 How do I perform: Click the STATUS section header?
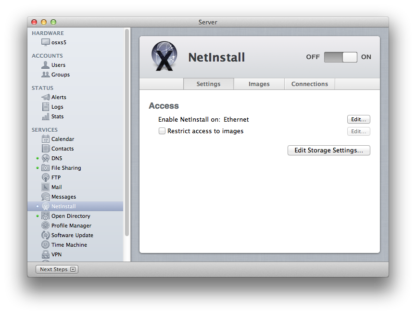pos(42,88)
